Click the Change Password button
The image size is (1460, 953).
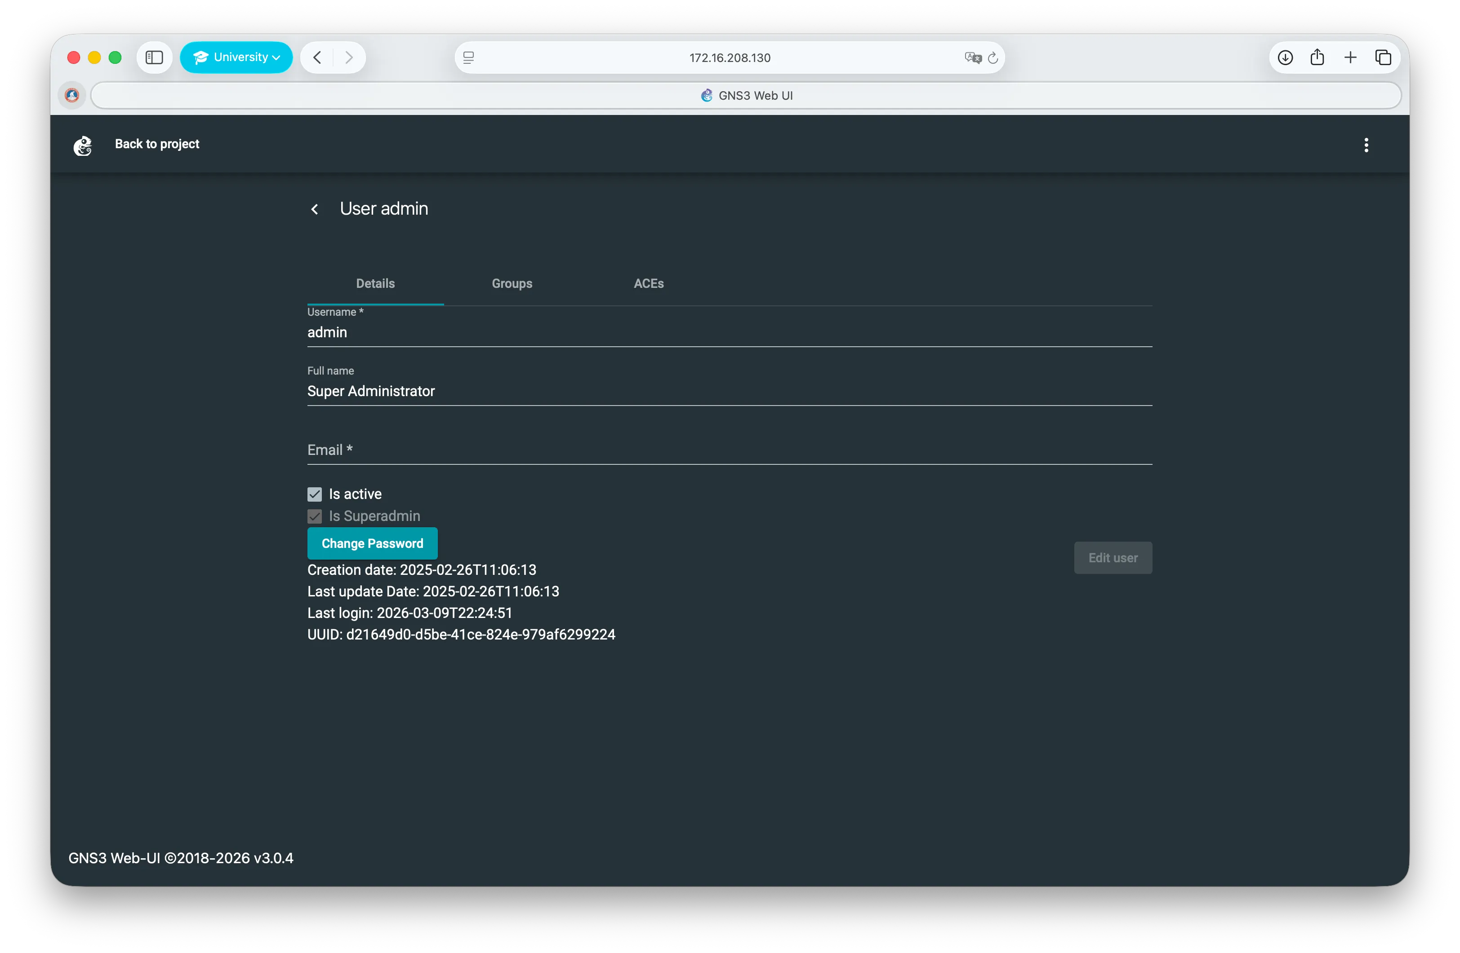(372, 543)
